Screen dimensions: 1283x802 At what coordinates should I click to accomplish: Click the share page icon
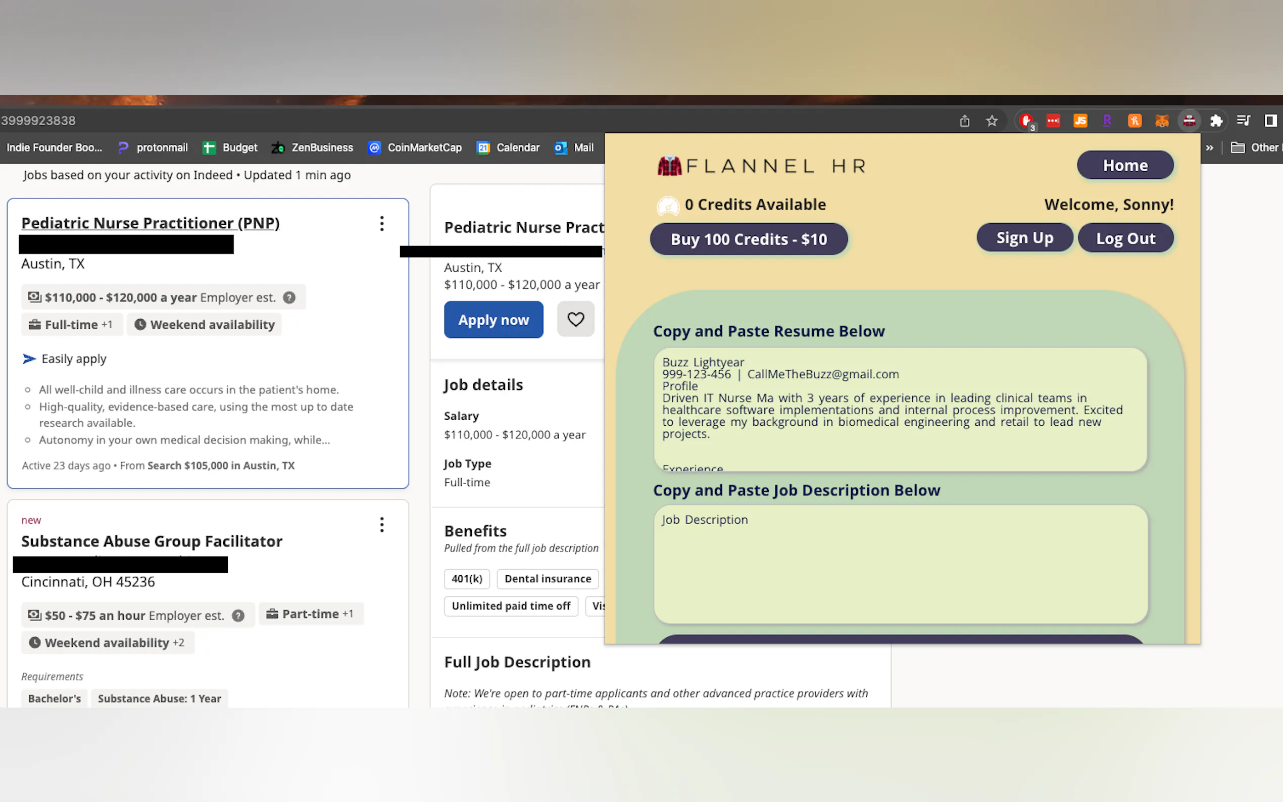964,121
